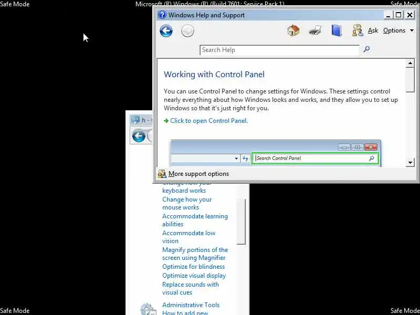Maximize the Windows Help and Support window
Image resolution: width=420 pixels, height=315 pixels.
click(x=398, y=15)
